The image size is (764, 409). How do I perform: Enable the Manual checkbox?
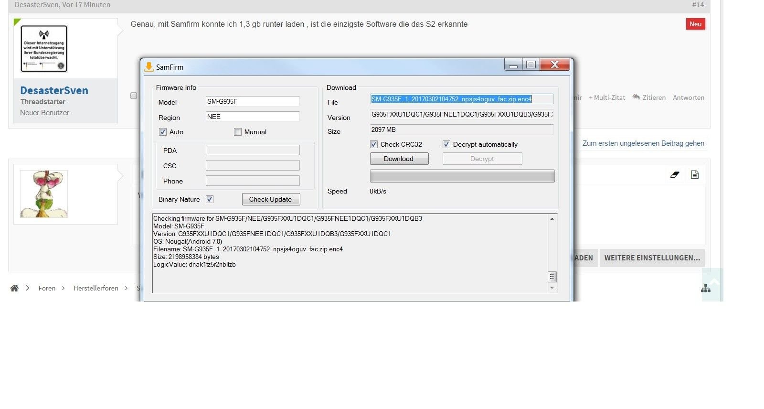[x=238, y=132]
